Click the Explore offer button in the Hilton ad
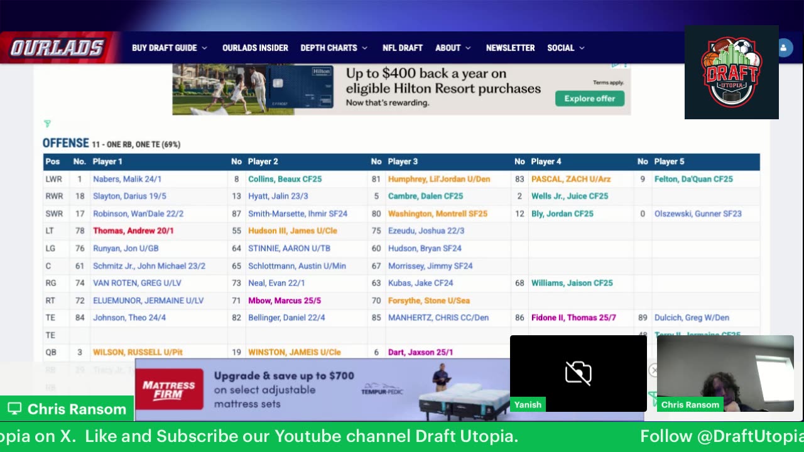The height and width of the screenshot is (452, 804). (589, 99)
